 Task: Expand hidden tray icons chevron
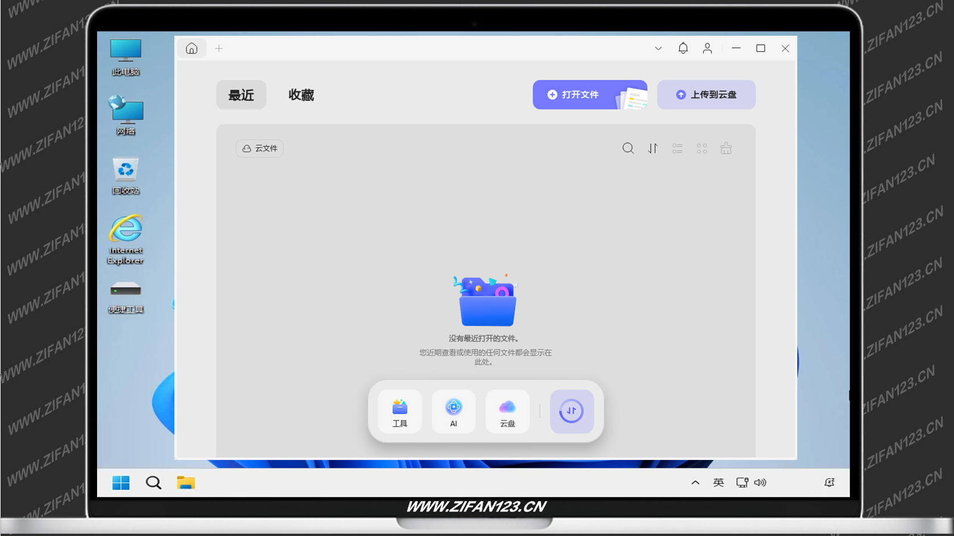pyautogui.click(x=695, y=483)
